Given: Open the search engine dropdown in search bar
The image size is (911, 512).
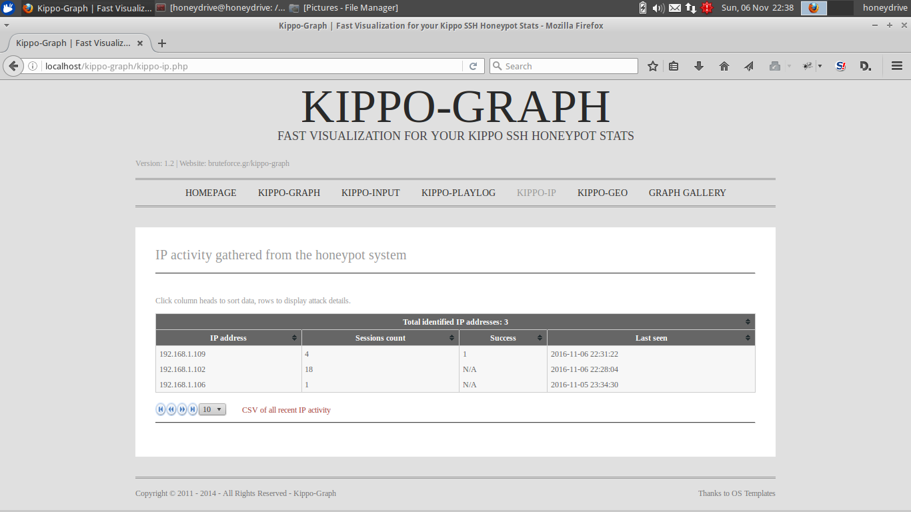Looking at the screenshot, I should tap(497, 66).
